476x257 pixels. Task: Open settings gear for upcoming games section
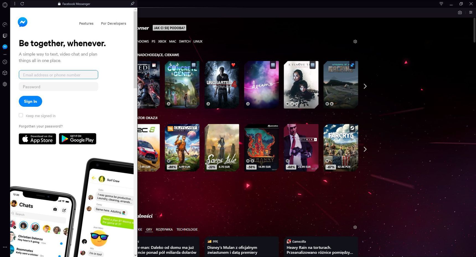click(355, 41)
